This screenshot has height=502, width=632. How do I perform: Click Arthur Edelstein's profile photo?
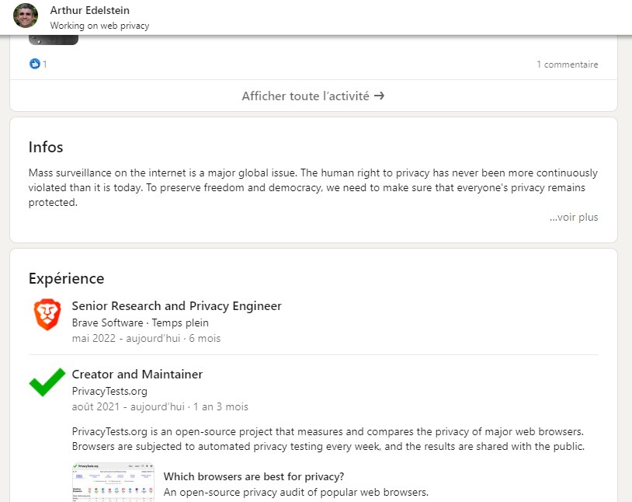[26, 16]
